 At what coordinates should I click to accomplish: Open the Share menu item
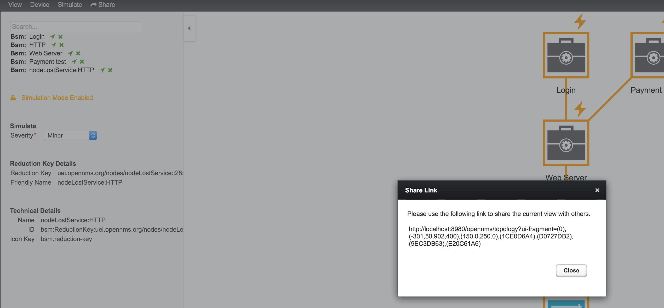coord(103,5)
